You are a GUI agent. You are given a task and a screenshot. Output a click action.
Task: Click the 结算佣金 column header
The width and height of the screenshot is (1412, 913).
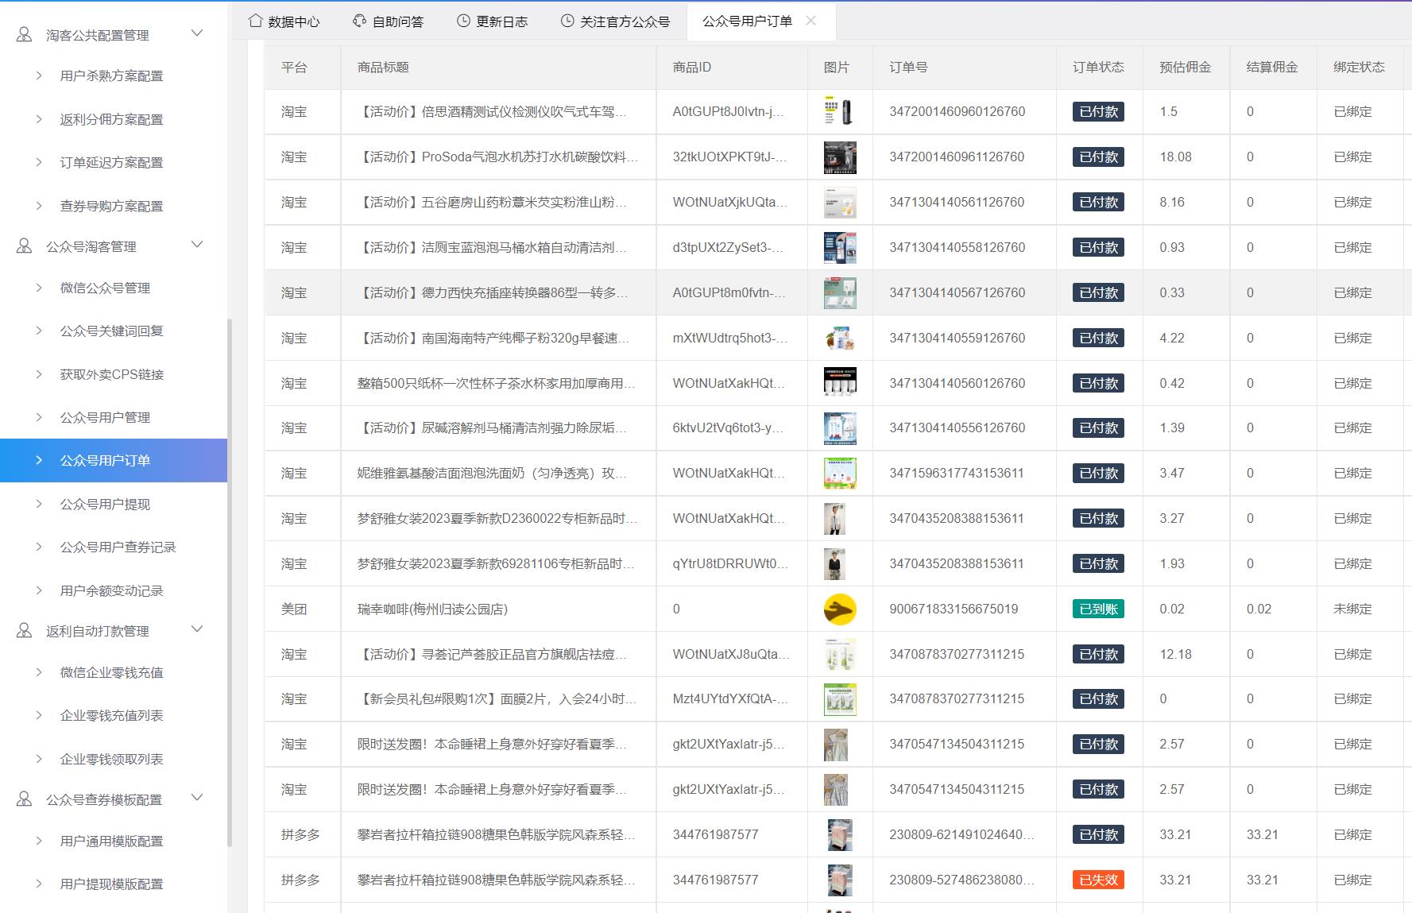click(x=1272, y=68)
